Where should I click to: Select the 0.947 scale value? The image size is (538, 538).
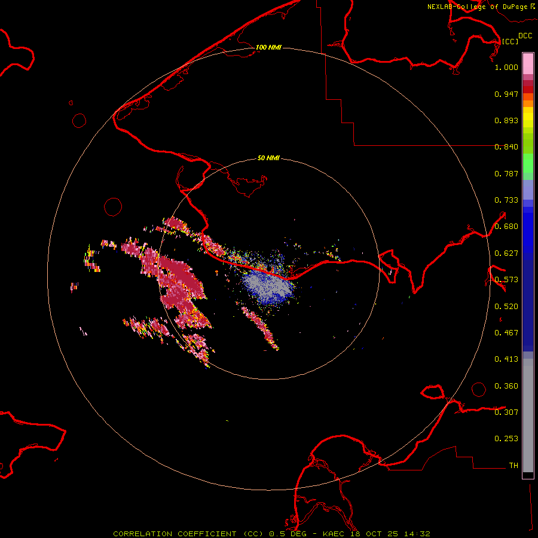506,94
